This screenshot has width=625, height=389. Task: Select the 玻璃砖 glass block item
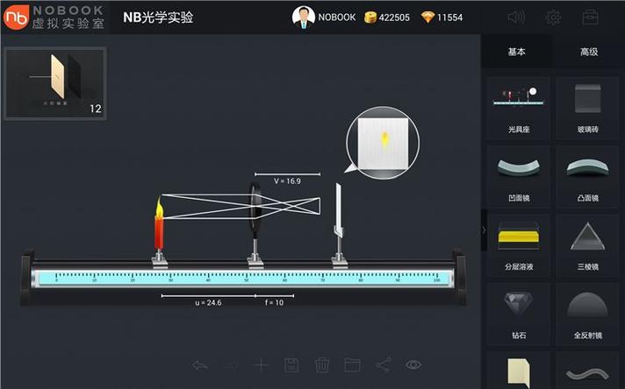587,108
